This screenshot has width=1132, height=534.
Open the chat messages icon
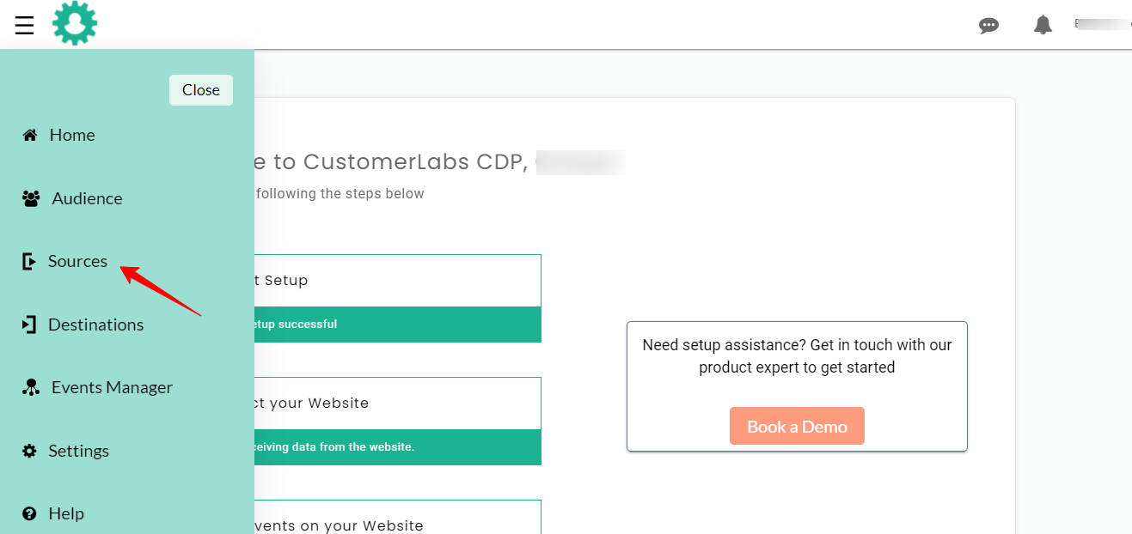[988, 25]
